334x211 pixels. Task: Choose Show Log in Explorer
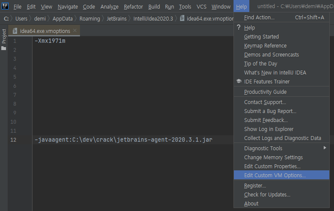281,129
